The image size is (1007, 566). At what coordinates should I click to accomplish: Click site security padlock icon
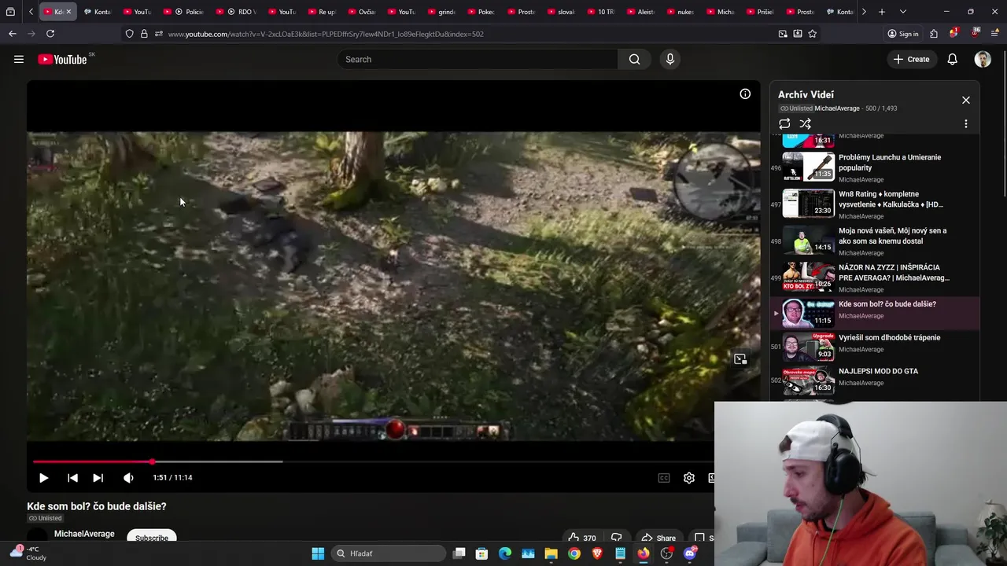pos(144,34)
